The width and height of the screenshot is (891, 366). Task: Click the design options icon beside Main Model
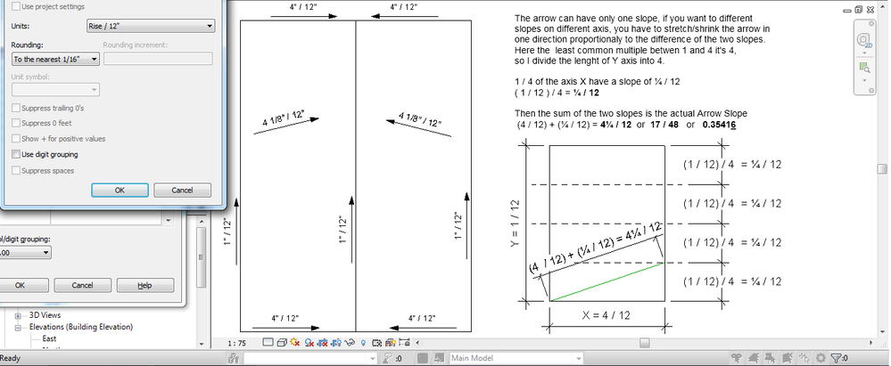tap(439, 358)
